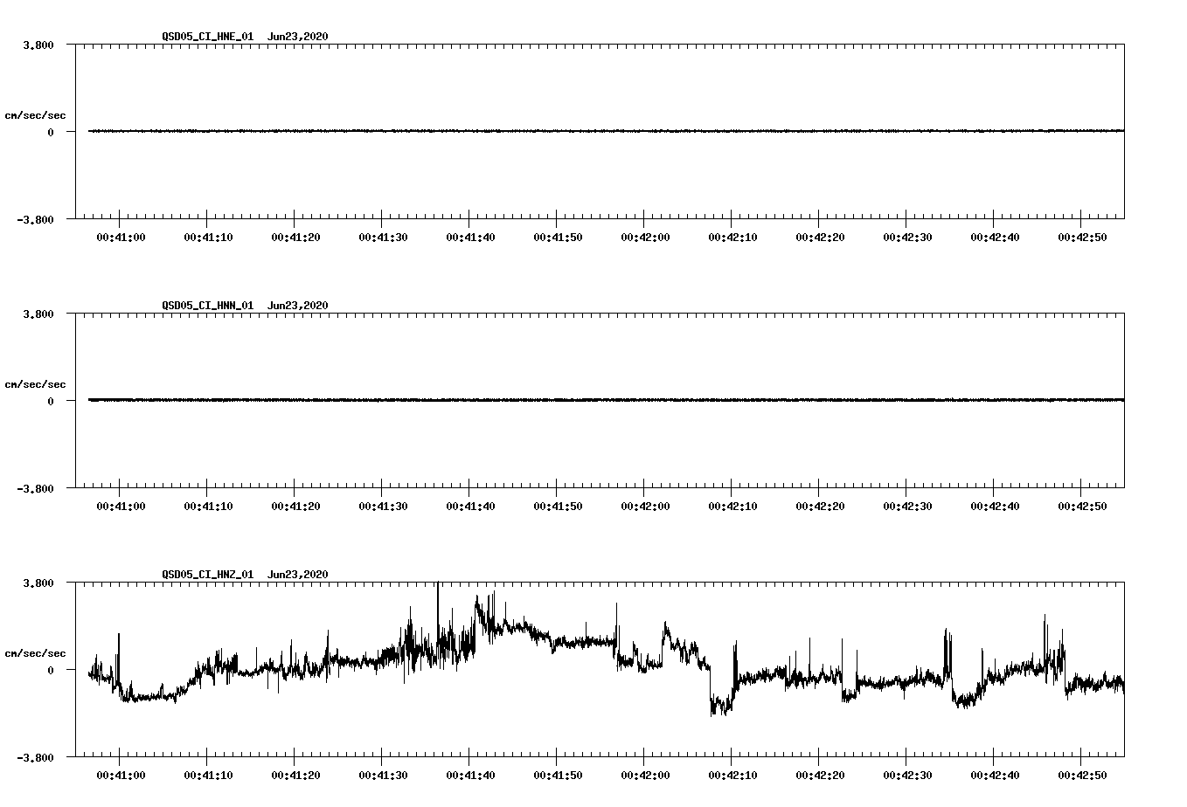Click the 3.800 upper limit on HNE plot
This screenshot has height=807, width=1187.
click(38, 45)
